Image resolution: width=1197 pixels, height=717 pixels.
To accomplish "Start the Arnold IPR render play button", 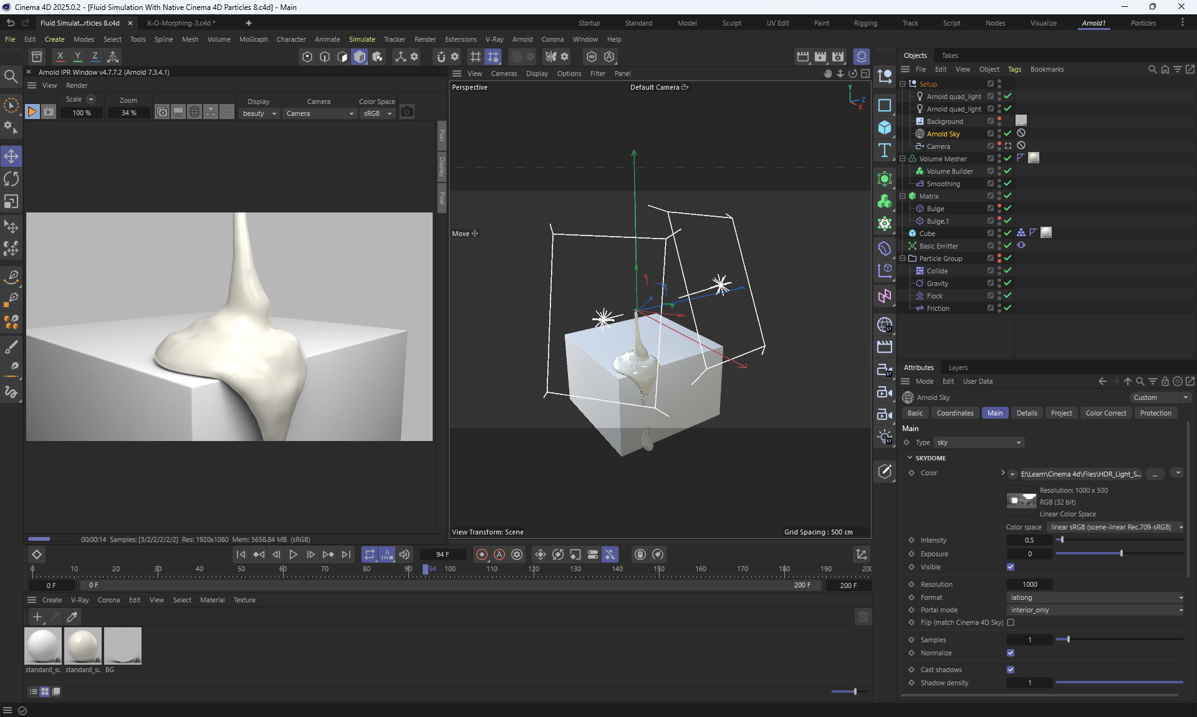I will (x=32, y=112).
